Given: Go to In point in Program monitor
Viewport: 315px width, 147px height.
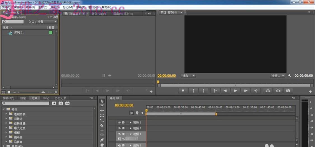Looking at the screenshot, I should point(215,91).
